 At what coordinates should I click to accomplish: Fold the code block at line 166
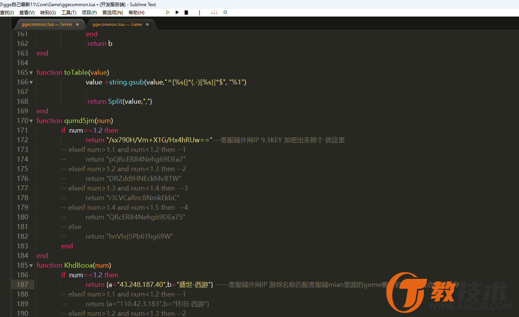[x=31, y=82]
